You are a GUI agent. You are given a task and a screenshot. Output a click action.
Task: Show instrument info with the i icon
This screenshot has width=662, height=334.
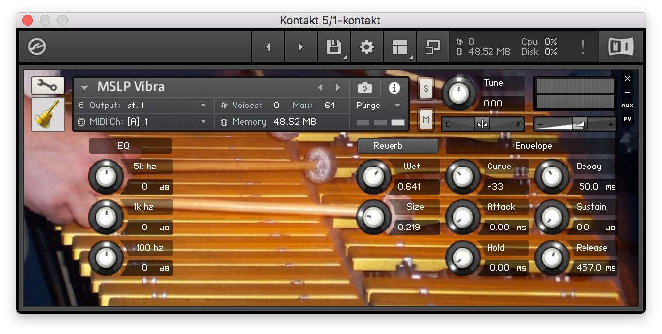(x=394, y=88)
